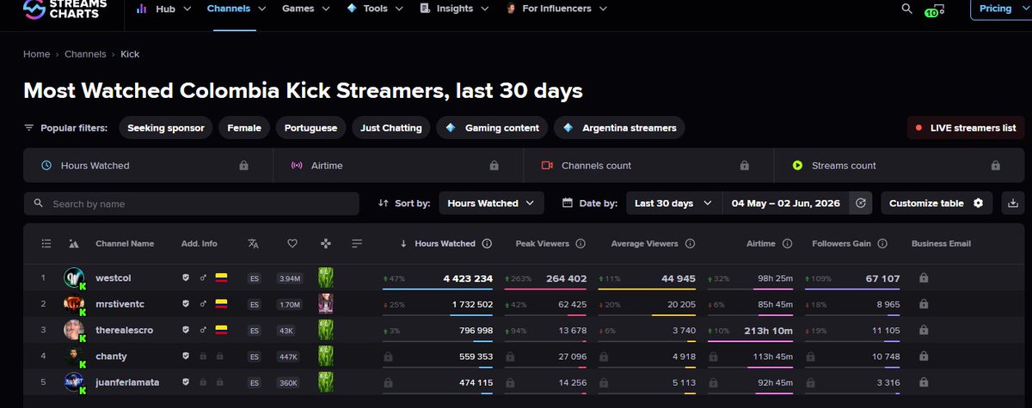Viewport: 1032px width, 408px height.
Task: Click the rank list column header icon
Action: pos(46,244)
